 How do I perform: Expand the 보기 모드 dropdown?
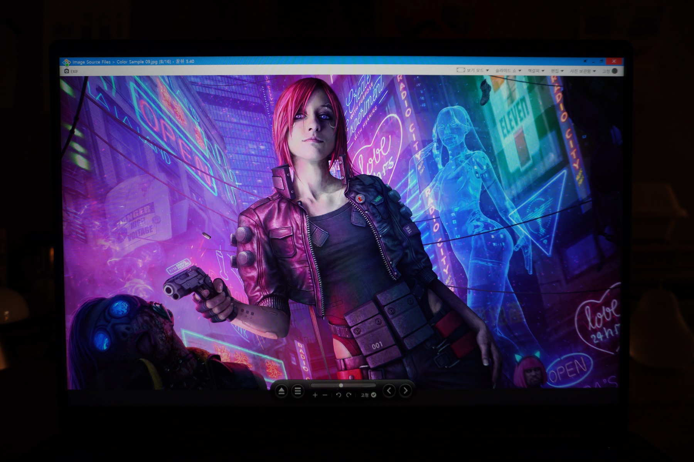(x=477, y=70)
